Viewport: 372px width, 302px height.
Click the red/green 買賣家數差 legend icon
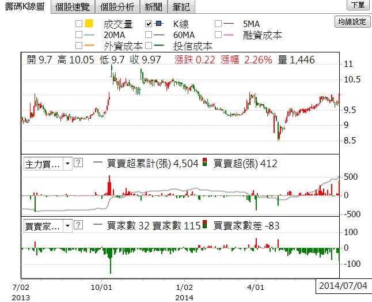tap(205, 224)
